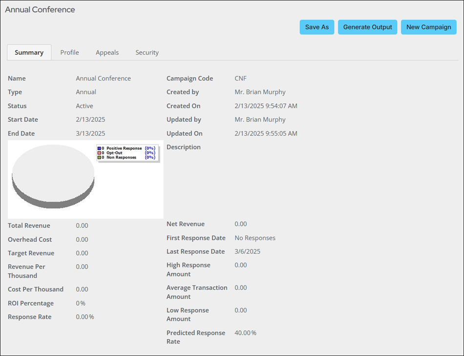Screen dimensions: 464x356
Task: Select the Created by name Mr. Brian Murphy
Action: [260, 92]
